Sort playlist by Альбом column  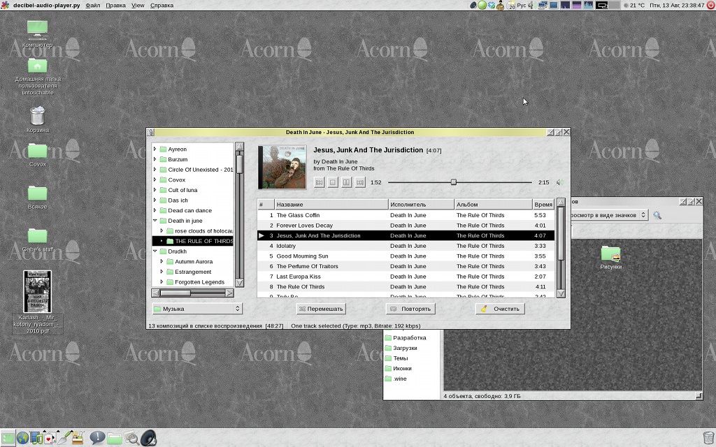pyautogui.click(x=493, y=205)
